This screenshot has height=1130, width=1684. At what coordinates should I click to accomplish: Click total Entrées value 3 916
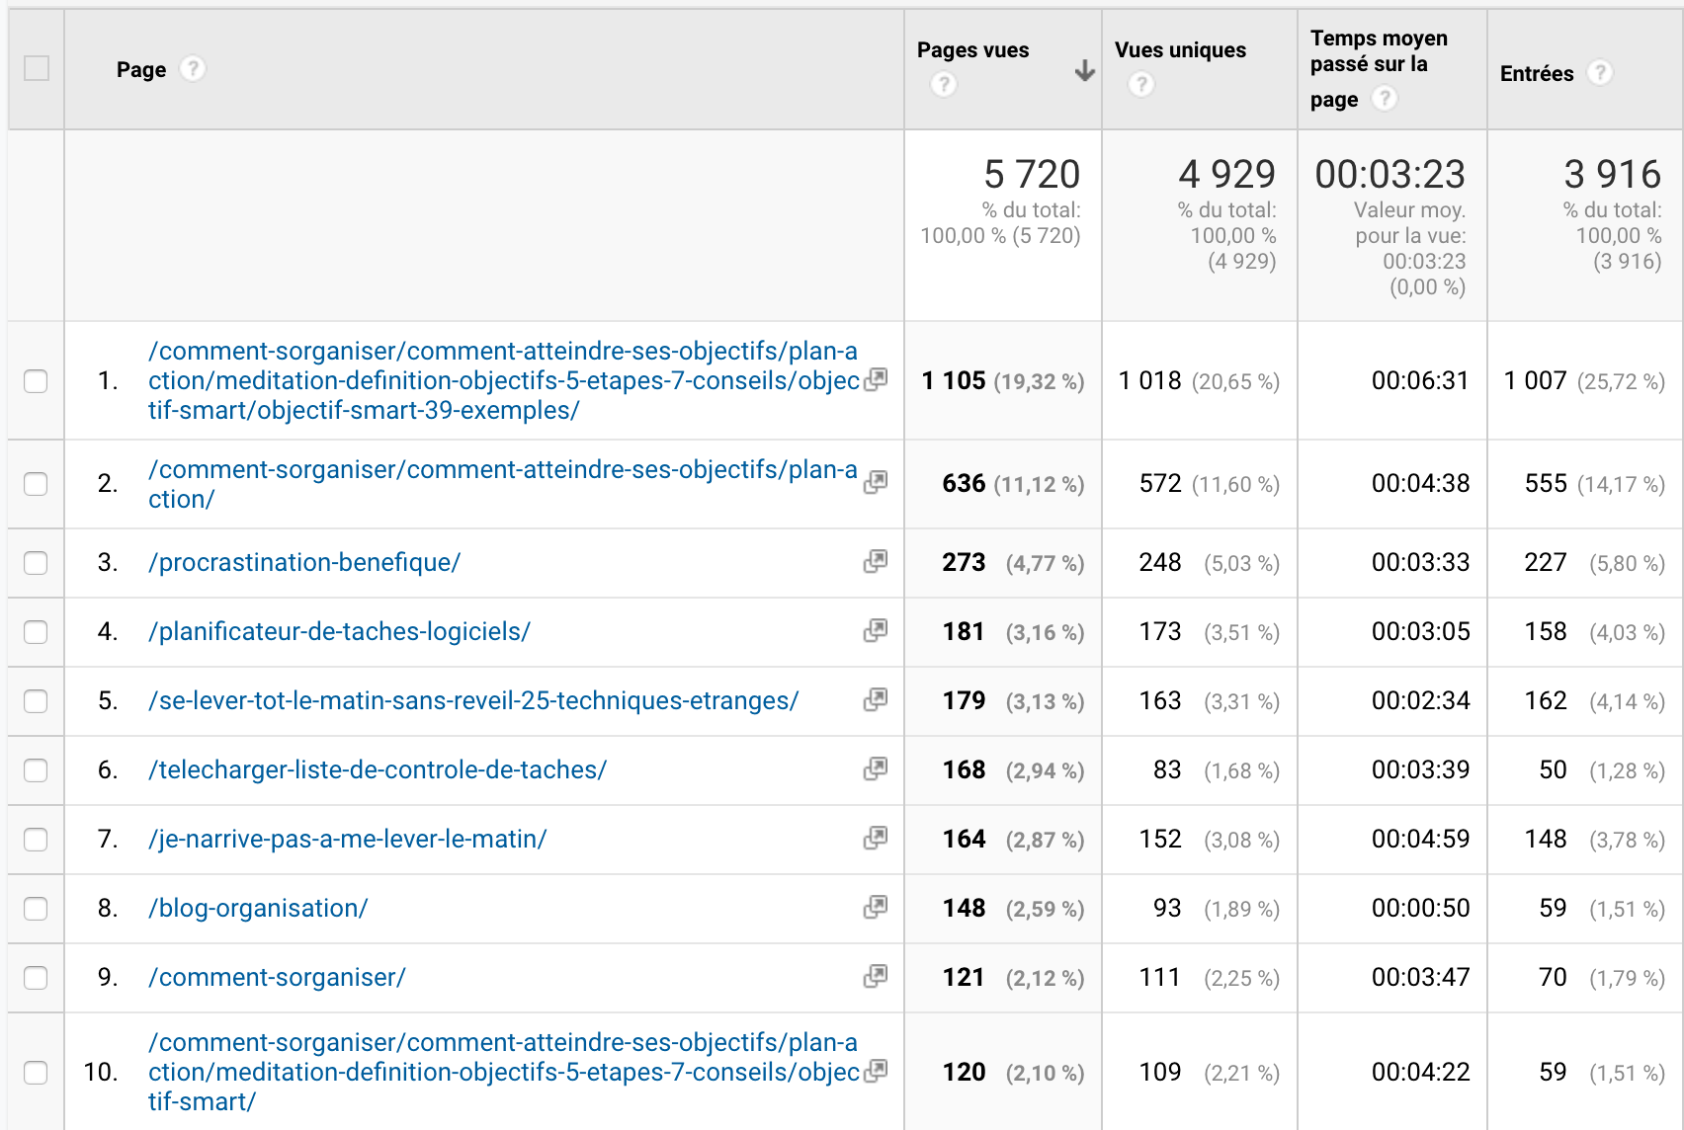(1613, 175)
